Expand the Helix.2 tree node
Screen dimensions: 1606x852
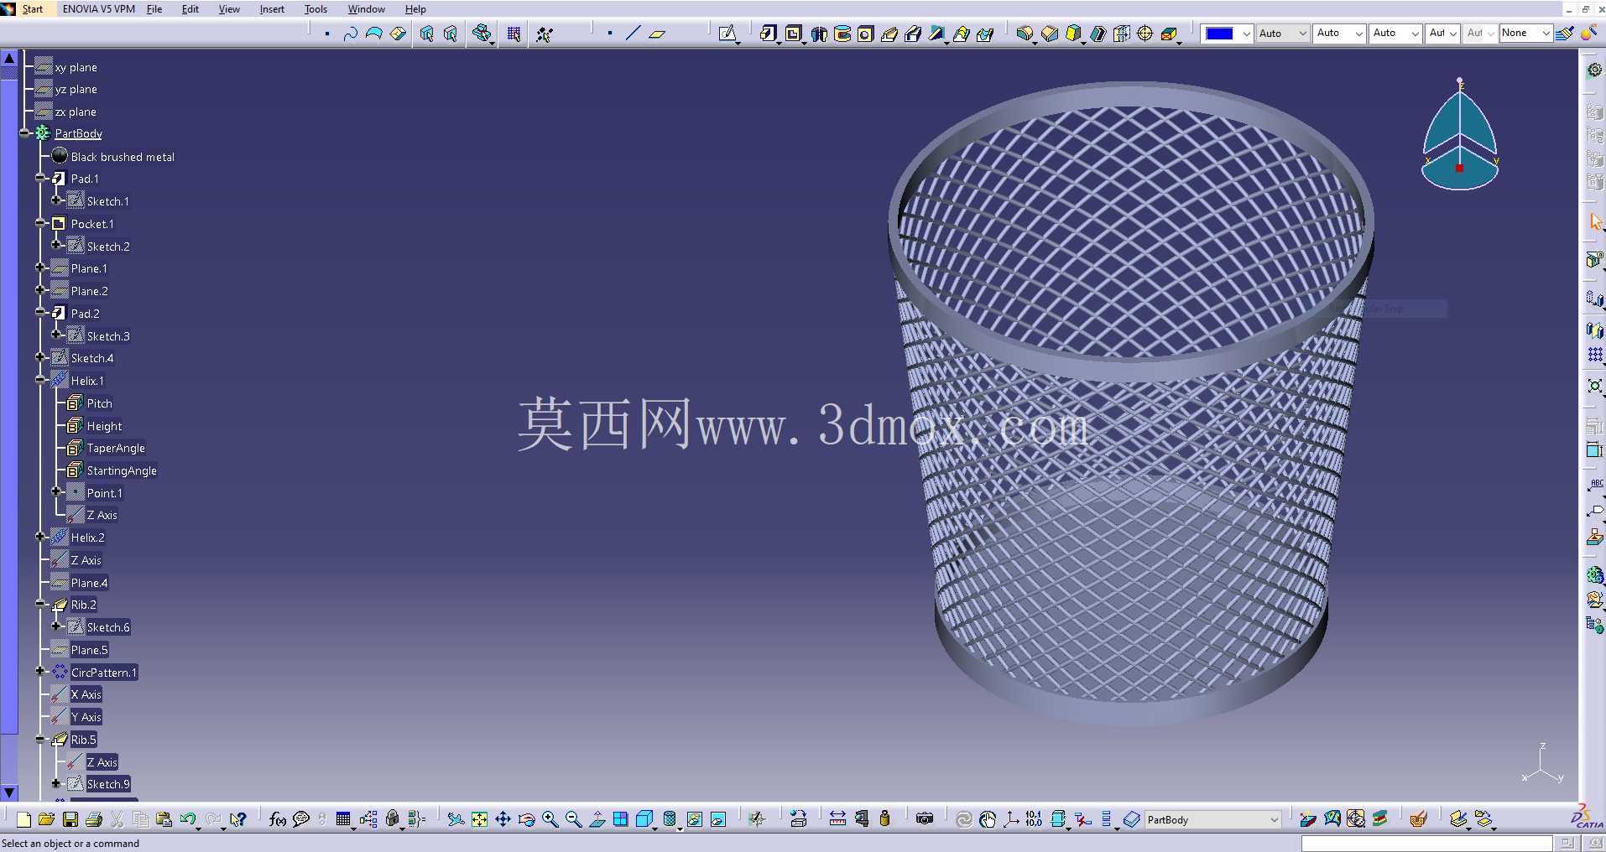(40, 537)
